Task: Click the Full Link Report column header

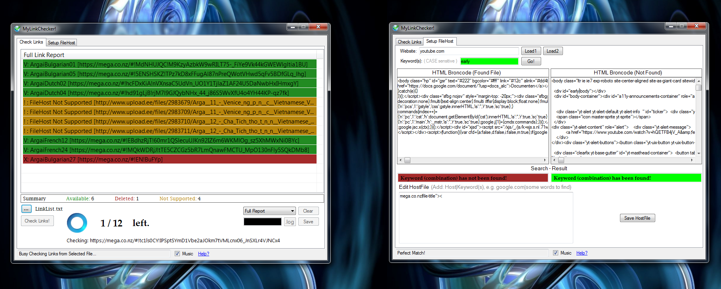Action: [170, 55]
